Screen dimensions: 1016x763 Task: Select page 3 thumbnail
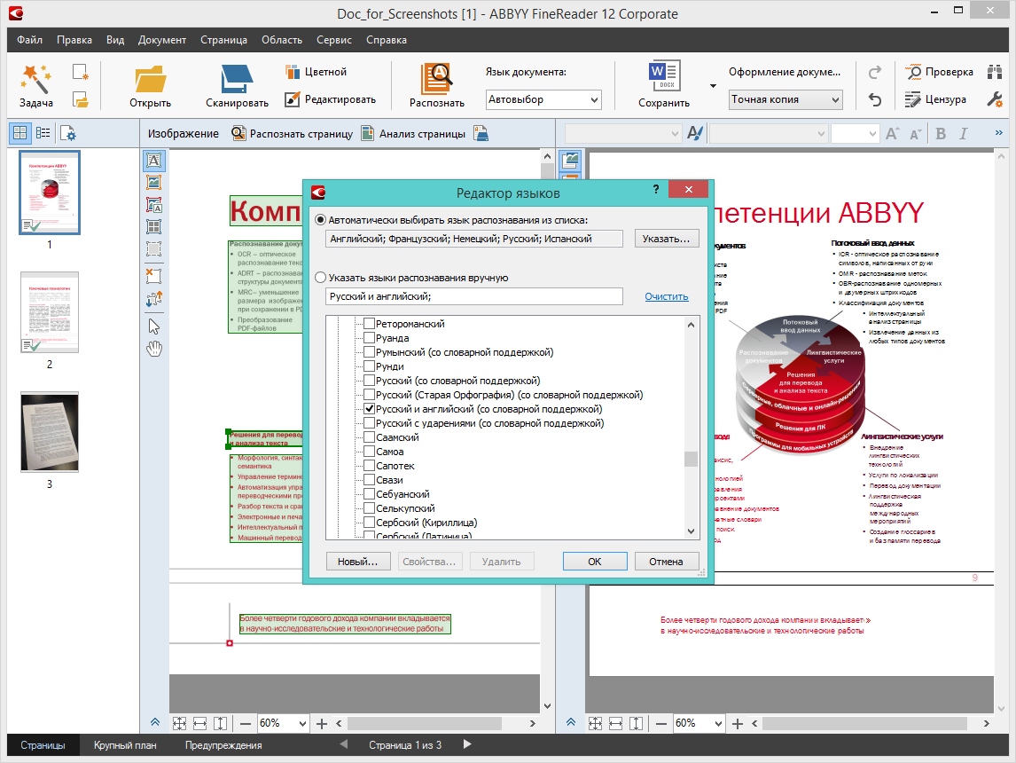tap(50, 432)
